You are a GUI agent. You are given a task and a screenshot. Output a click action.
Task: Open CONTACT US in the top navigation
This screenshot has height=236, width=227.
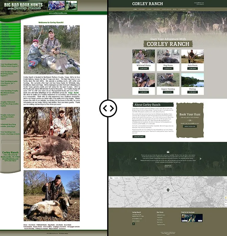point(192,9)
